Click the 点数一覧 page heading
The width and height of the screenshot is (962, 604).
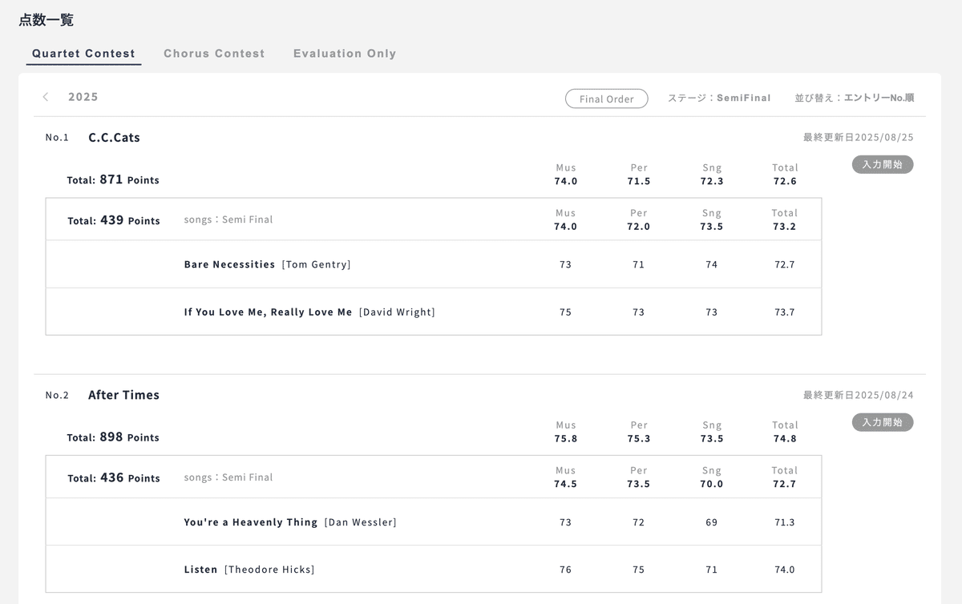46,20
